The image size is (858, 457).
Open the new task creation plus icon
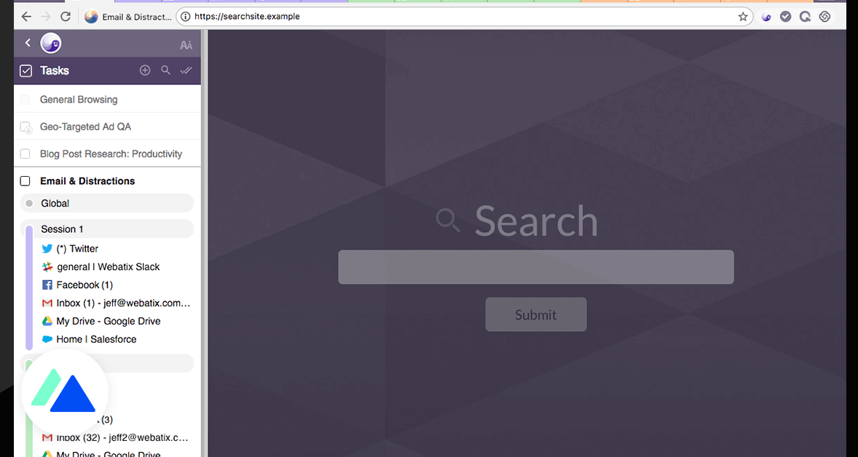coord(145,70)
